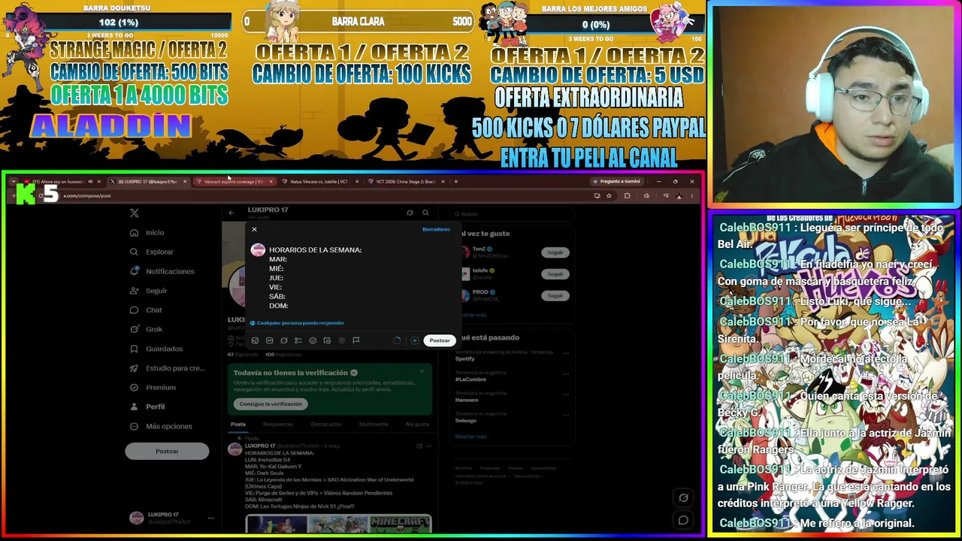Open Notificaciones in the sidebar
The image size is (962, 541).
[162, 271]
